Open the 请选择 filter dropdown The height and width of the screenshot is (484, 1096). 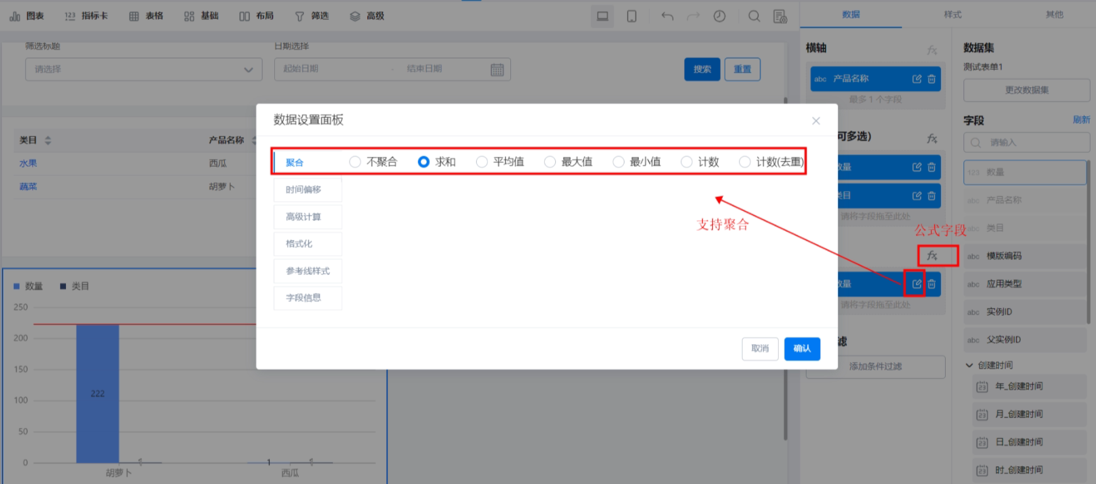(144, 69)
